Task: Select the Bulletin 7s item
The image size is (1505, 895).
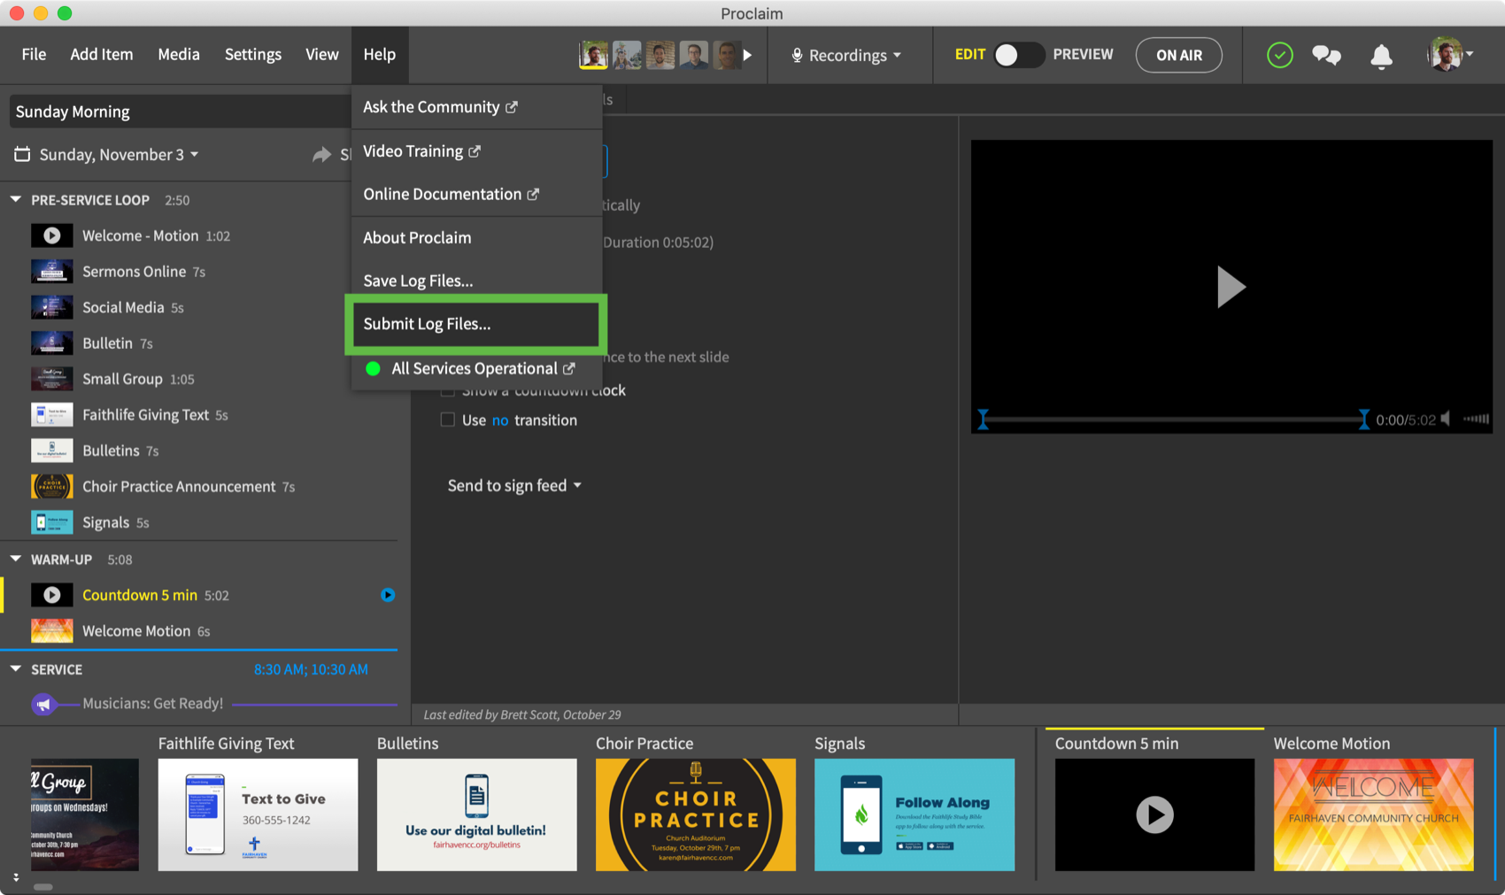Action: 199,343
